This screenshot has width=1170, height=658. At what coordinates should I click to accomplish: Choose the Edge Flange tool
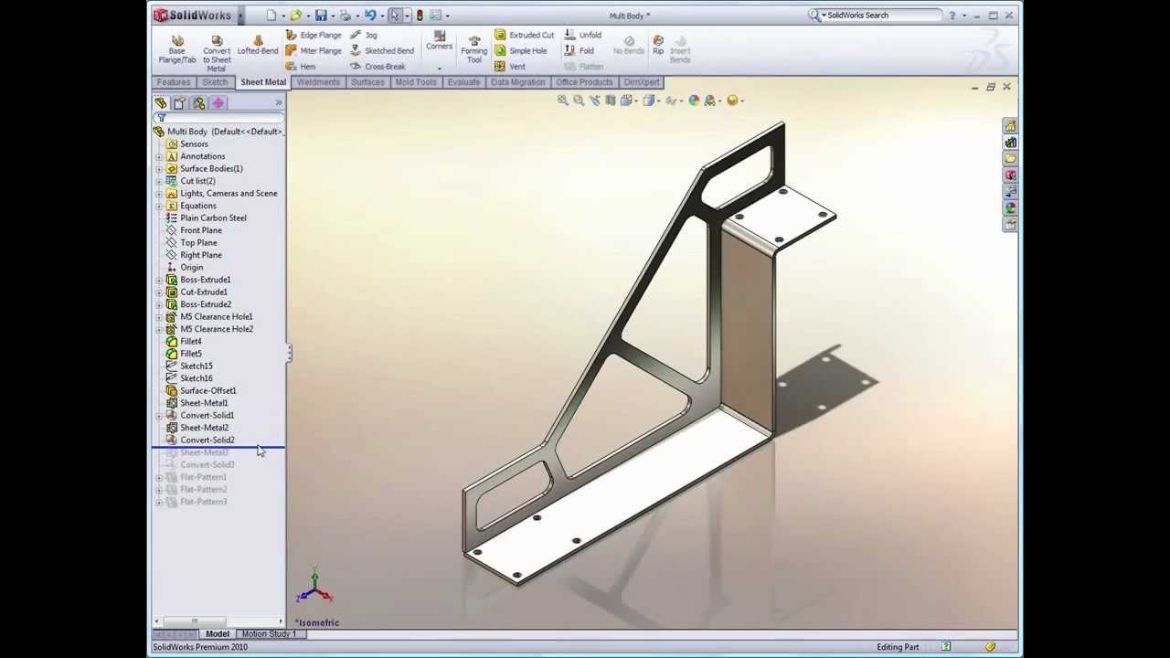(x=313, y=35)
